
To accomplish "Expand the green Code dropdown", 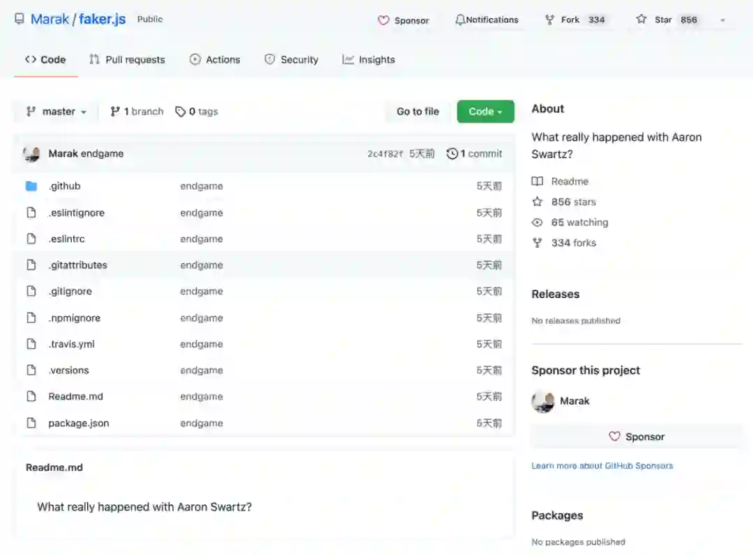I will [x=485, y=111].
